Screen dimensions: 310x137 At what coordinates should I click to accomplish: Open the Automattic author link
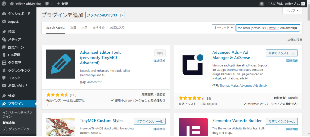(x=94, y=82)
